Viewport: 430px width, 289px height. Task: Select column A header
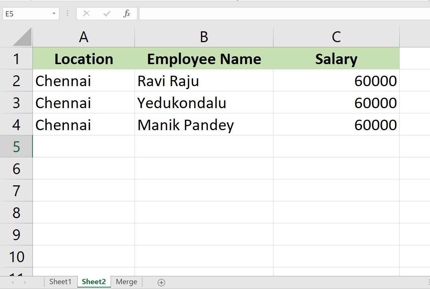[x=84, y=37]
